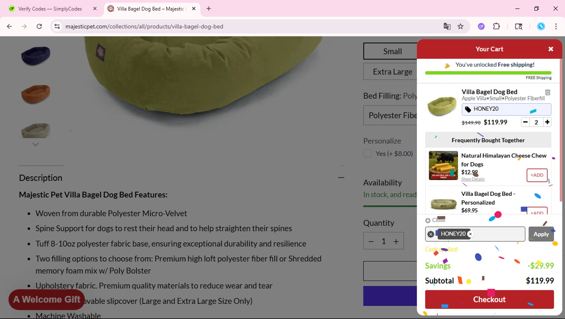Show Details for Himalayan Cheese Chew
Image resolution: width=565 pixels, height=319 pixels.
473,179
